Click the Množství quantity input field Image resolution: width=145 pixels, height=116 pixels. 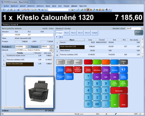[8, 35]
